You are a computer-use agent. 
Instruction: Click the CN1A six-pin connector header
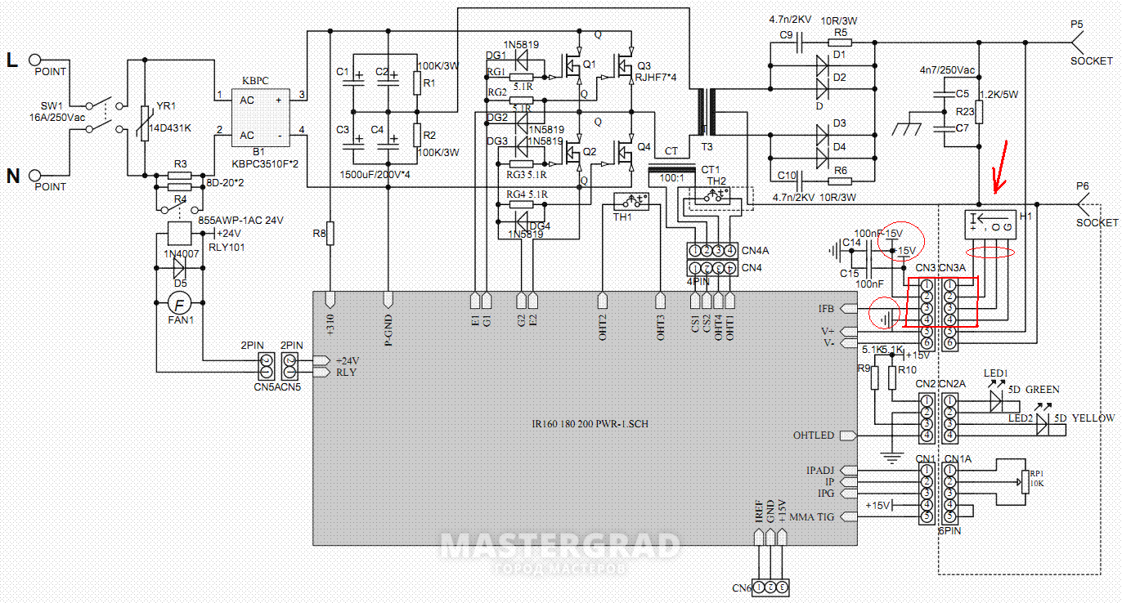949,494
